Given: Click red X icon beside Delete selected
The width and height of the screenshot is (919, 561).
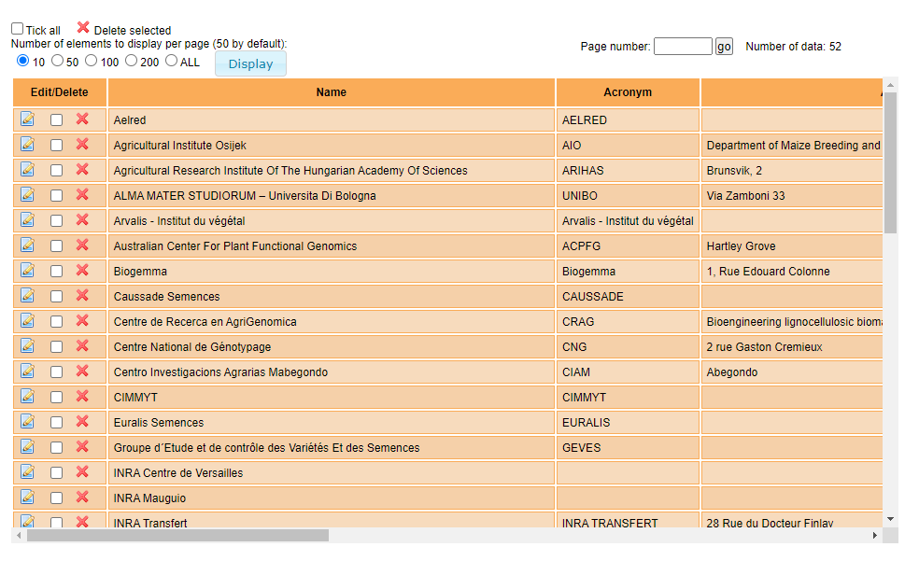Looking at the screenshot, I should click(83, 27).
